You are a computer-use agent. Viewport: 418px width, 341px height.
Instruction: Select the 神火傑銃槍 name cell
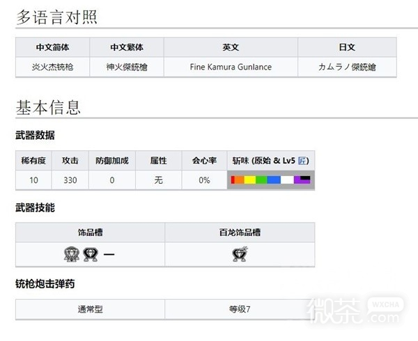tap(127, 67)
